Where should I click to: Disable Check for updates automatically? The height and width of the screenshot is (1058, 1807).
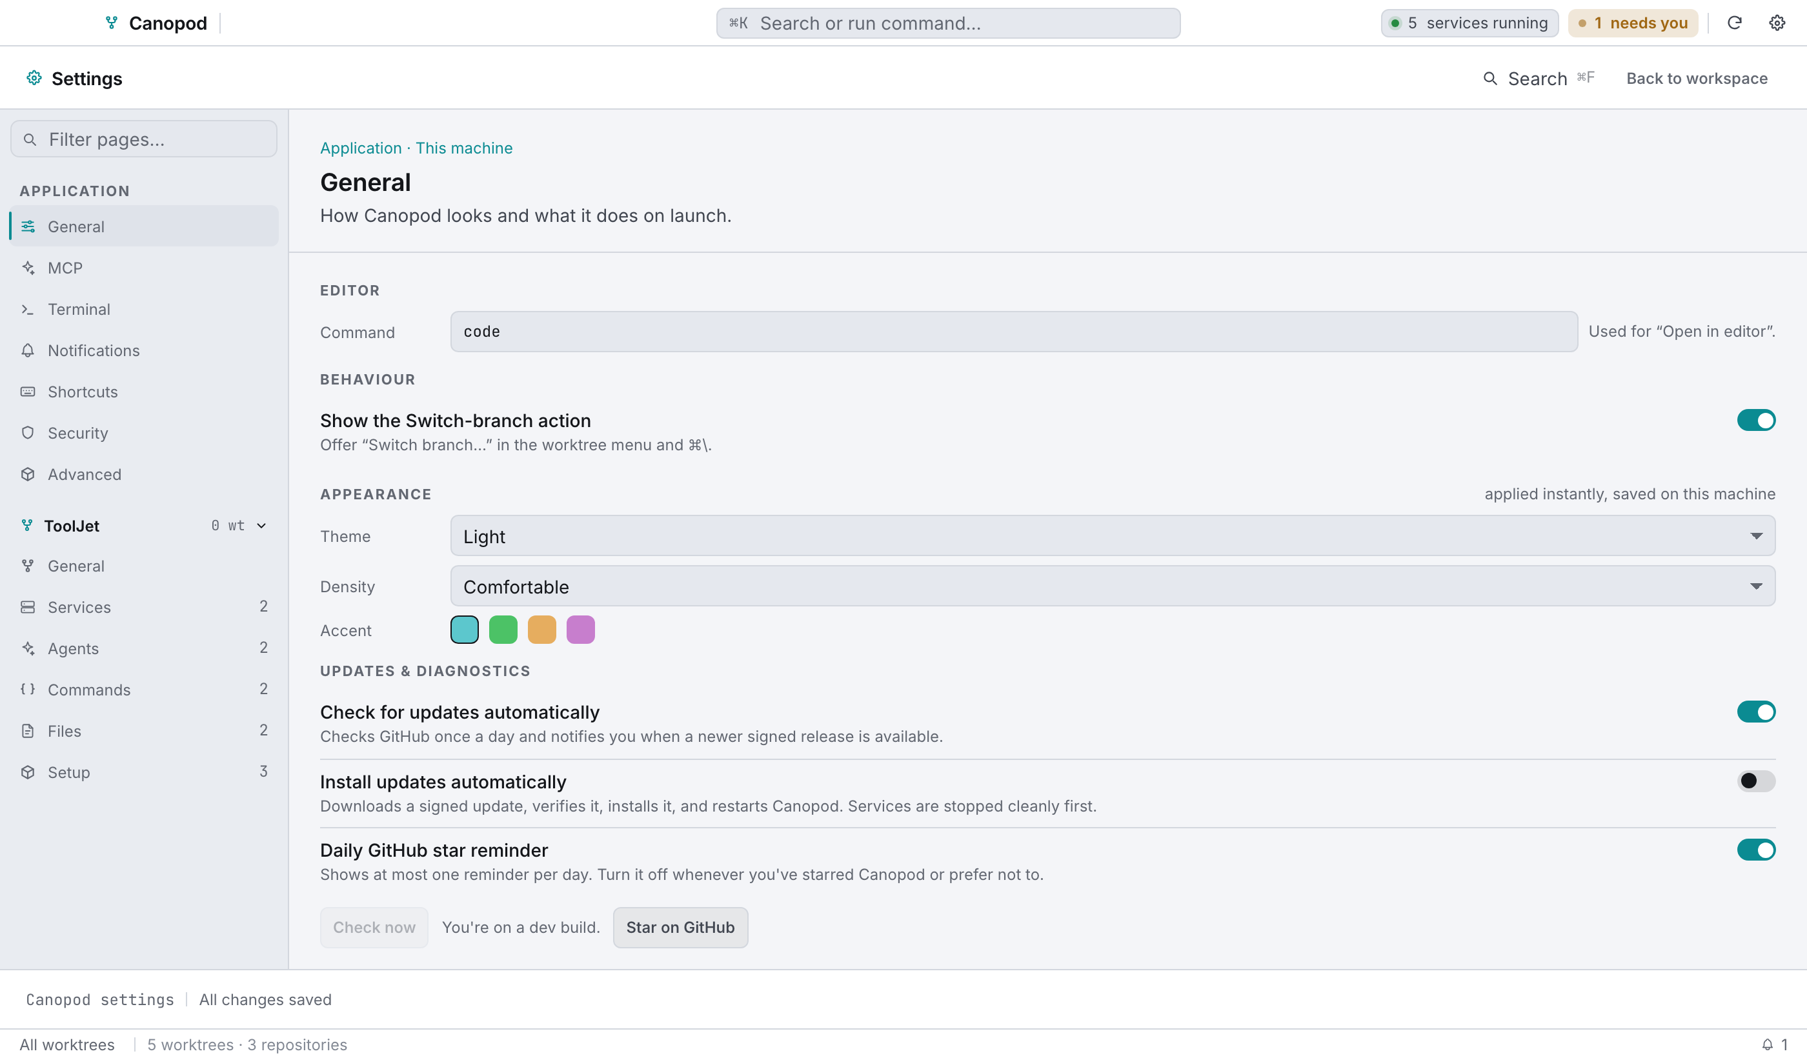click(x=1755, y=711)
